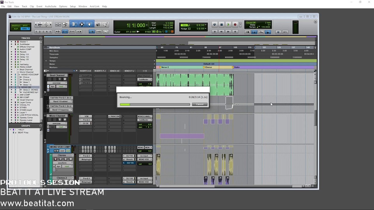Select the Chorus marker in Markers ruler
Screen dimensions: 374x210
(208, 67)
